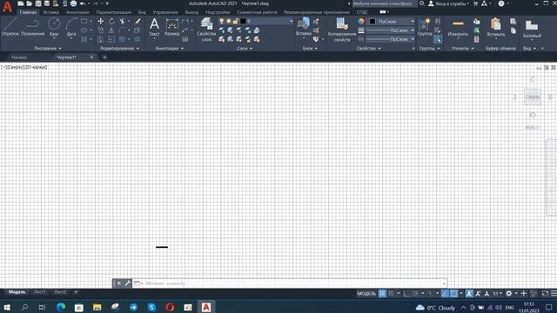The width and height of the screenshot is (557, 313).
Task: Close the Чертеж1 drawing tab
Action: [x=91, y=57]
